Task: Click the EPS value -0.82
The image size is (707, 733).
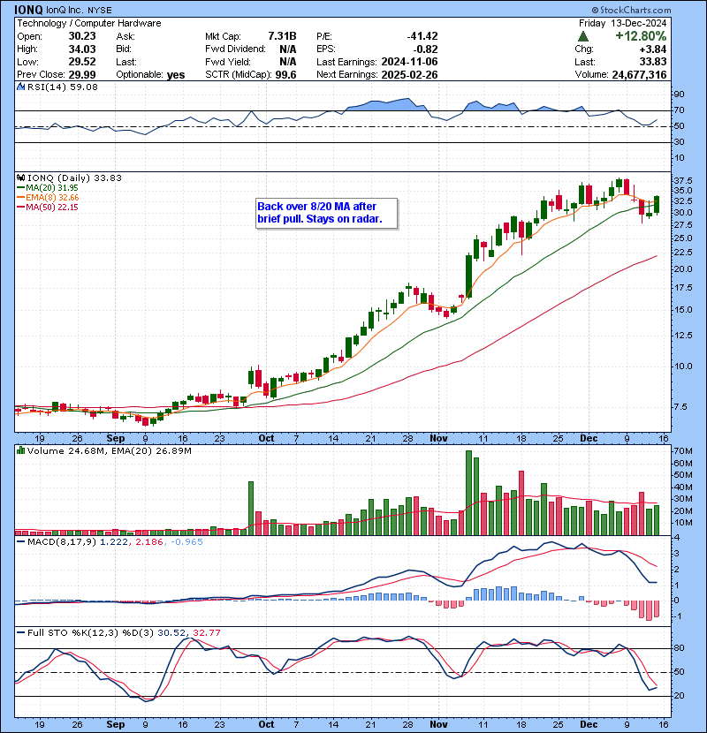Action: (x=426, y=49)
